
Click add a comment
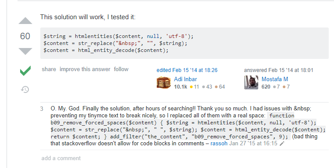pyautogui.click(x=61, y=158)
